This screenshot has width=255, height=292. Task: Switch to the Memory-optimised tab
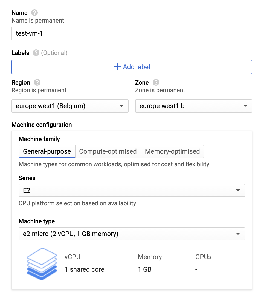pyautogui.click(x=172, y=151)
